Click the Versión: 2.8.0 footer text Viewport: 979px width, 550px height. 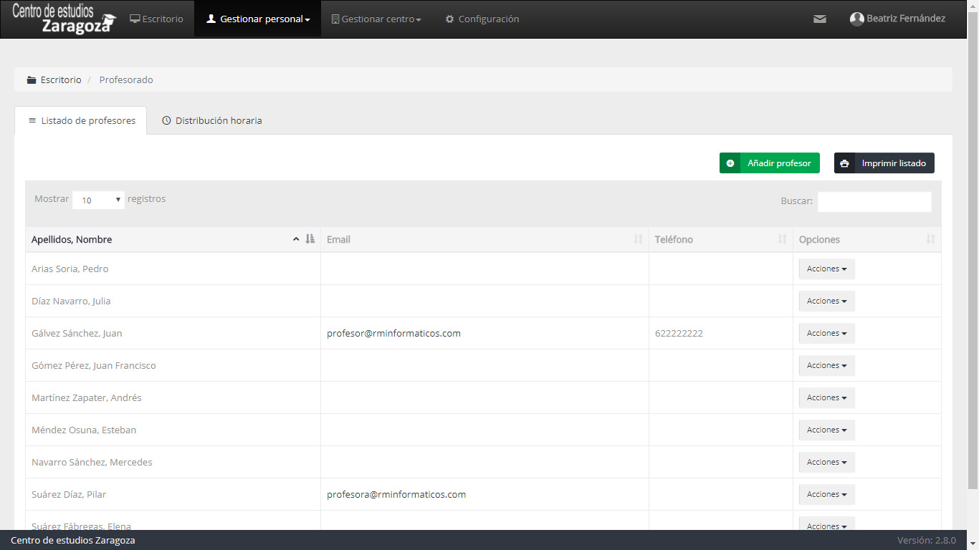[926, 540]
